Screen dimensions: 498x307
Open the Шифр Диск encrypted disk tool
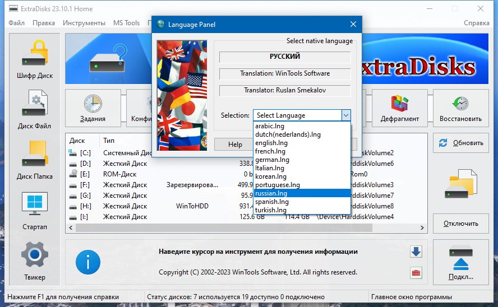[35, 59]
